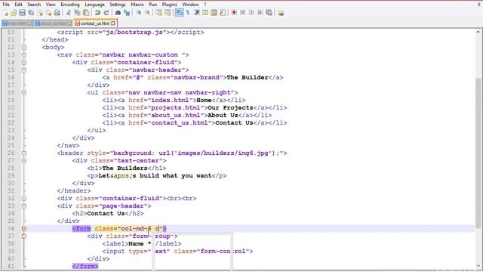Play back the recorded macro

click(x=251, y=13)
